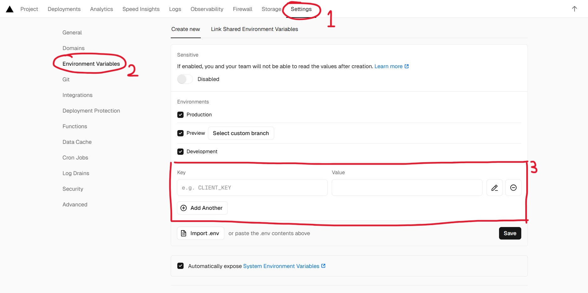
Task: Click the pencil edit icon beside Value
Action: 494,188
